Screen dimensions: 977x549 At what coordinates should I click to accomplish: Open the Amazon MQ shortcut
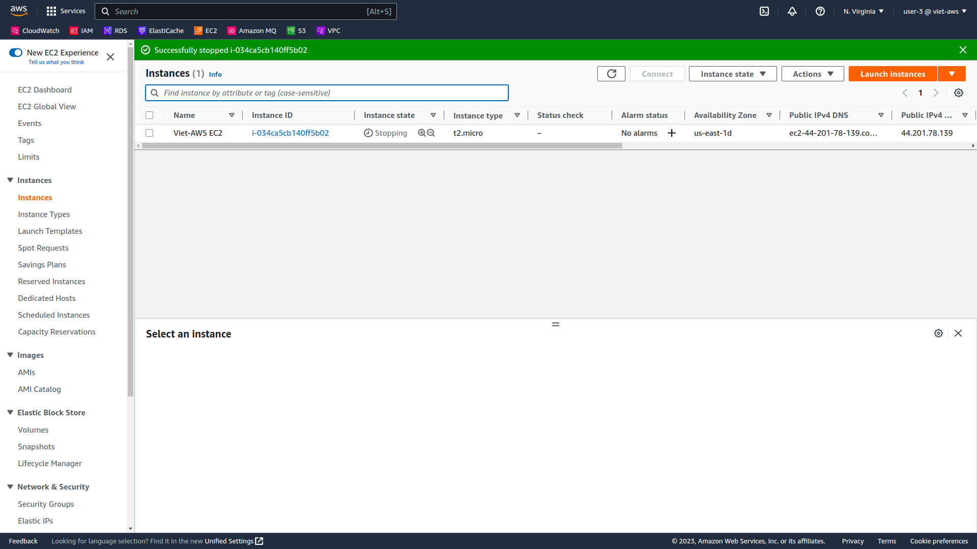point(252,31)
